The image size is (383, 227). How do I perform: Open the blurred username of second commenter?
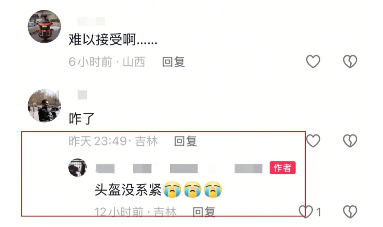tap(82, 95)
